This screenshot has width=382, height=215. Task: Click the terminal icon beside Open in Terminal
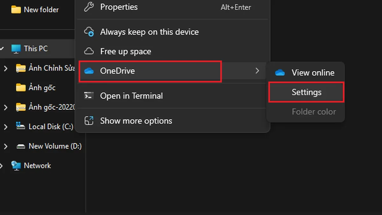pos(89,96)
